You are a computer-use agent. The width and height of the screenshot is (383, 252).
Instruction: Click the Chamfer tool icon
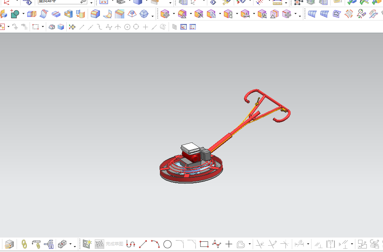pyautogui.click(x=120, y=14)
